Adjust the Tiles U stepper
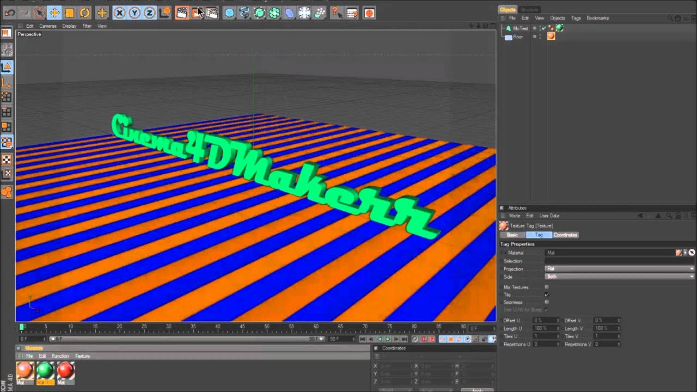The width and height of the screenshot is (697, 392). coord(558,336)
